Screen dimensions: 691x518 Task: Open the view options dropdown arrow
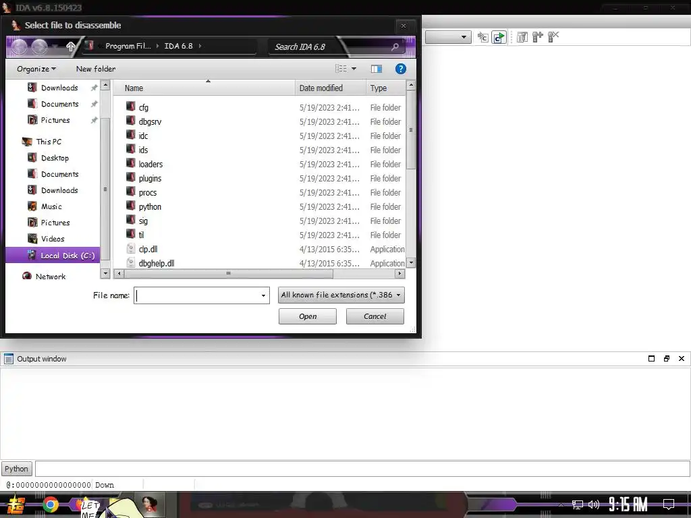[354, 69]
